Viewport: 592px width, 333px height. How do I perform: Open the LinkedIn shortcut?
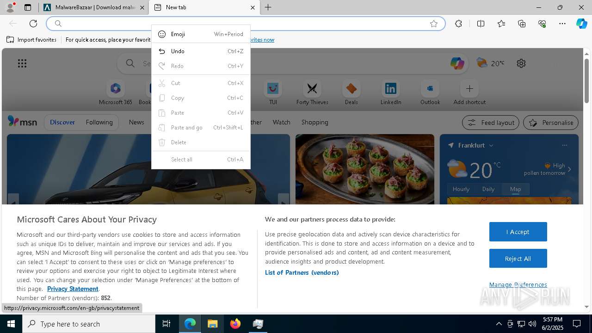pos(391,93)
